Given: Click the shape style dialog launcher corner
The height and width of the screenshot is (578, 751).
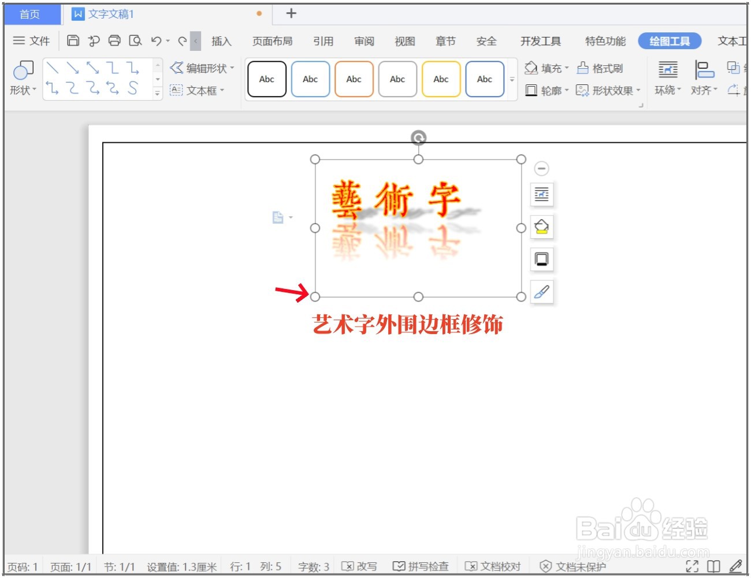Looking at the screenshot, I should [641, 105].
